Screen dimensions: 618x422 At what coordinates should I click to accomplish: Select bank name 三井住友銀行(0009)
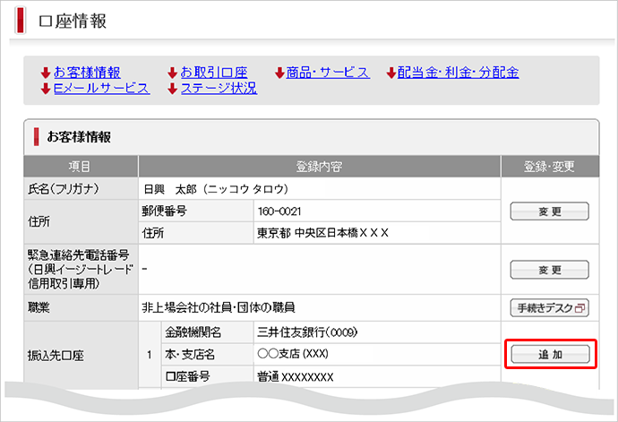(307, 332)
